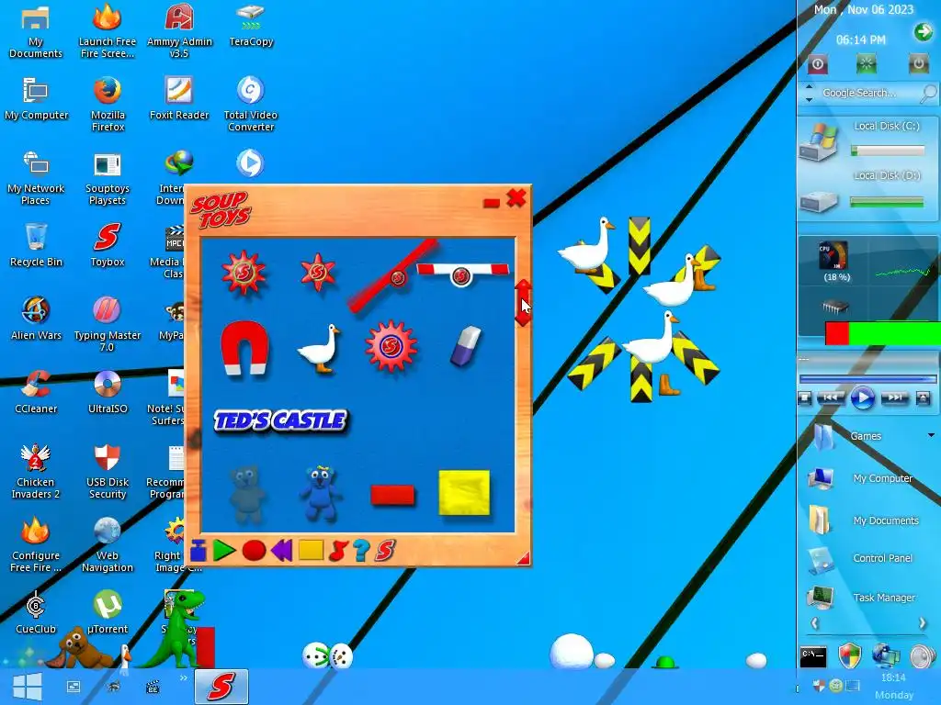Expand the Games dropdown in sidebar
Image resolution: width=941 pixels, height=705 pixels.
931,435
